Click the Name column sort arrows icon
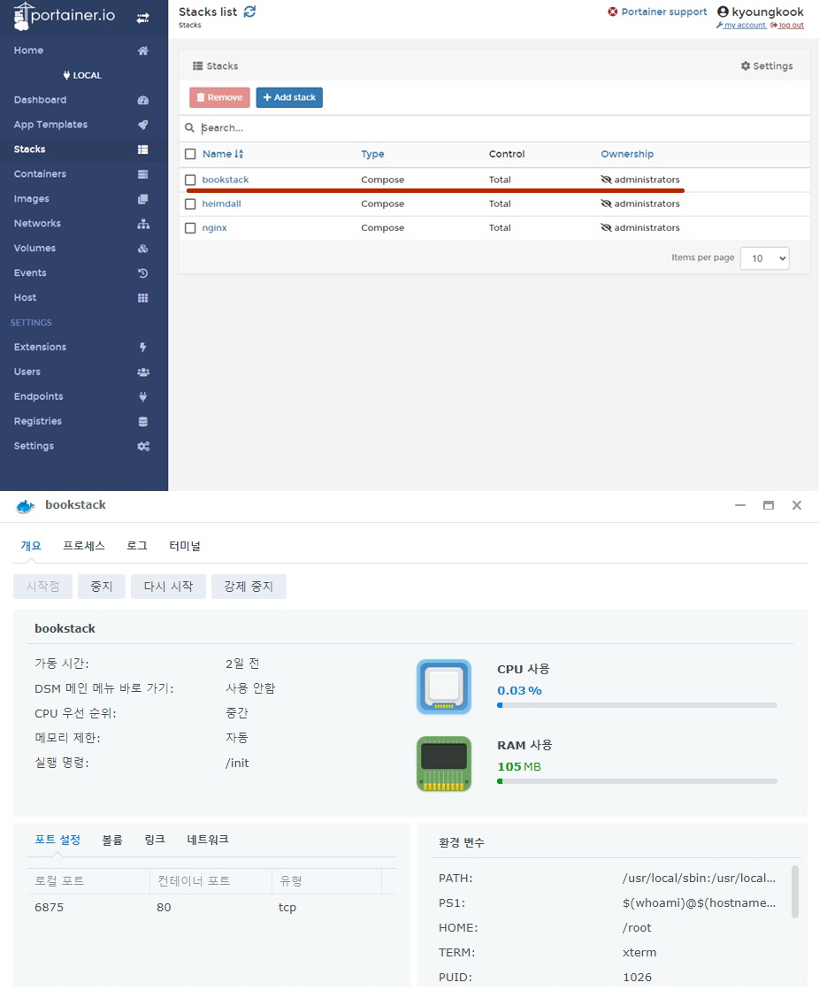819x998 pixels. (x=239, y=154)
